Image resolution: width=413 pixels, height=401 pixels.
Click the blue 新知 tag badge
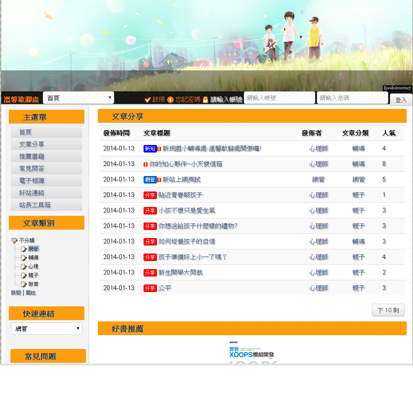(x=150, y=149)
